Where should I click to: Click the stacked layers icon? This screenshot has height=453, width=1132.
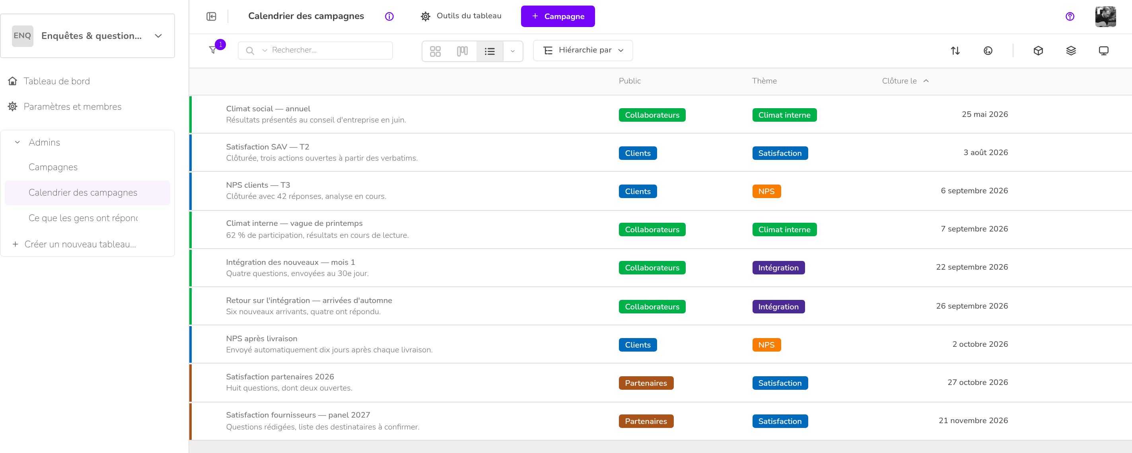pyautogui.click(x=1071, y=51)
